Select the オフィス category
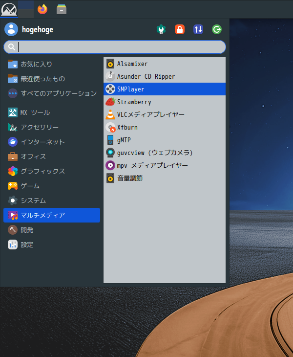 tap(52, 156)
